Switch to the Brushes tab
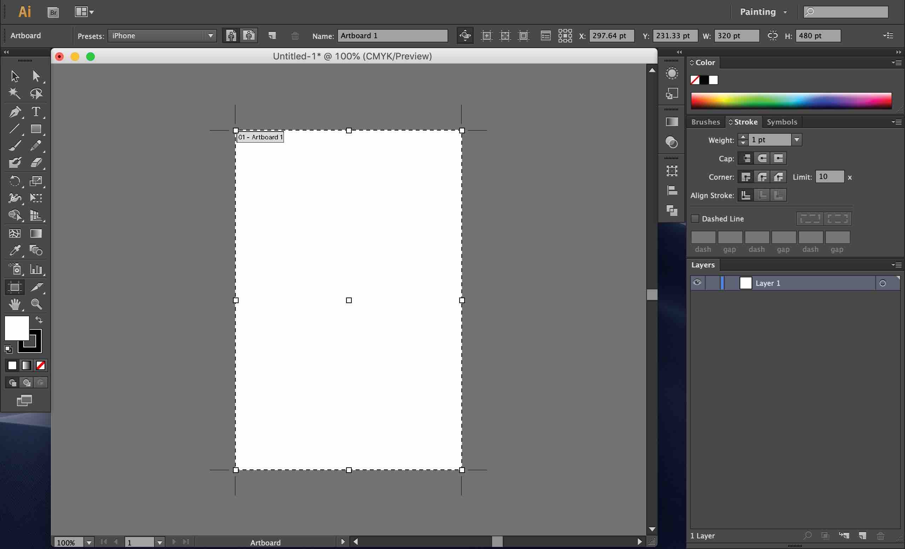This screenshot has width=905, height=549. [705, 122]
